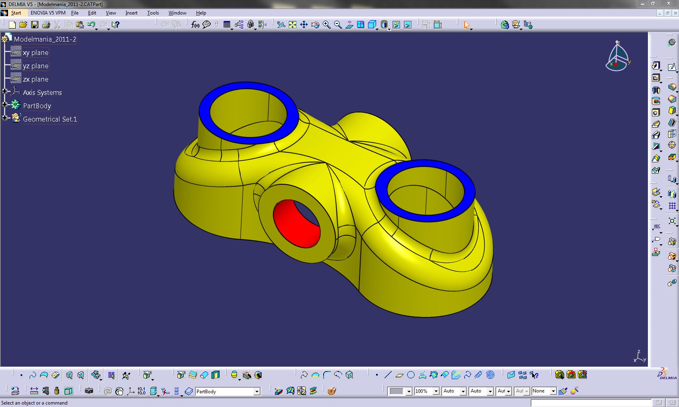Click the Shaft tool icon
The width and height of the screenshot is (679, 407).
[656, 90]
